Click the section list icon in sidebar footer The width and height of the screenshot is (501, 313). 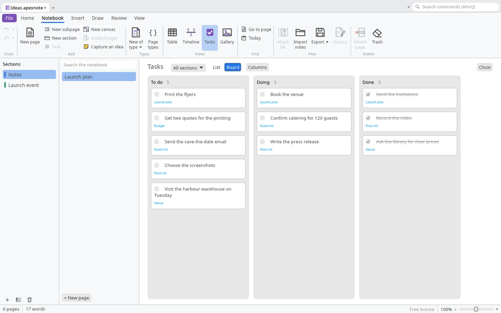(x=18, y=300)
